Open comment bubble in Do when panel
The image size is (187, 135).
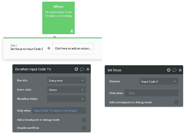82,69
